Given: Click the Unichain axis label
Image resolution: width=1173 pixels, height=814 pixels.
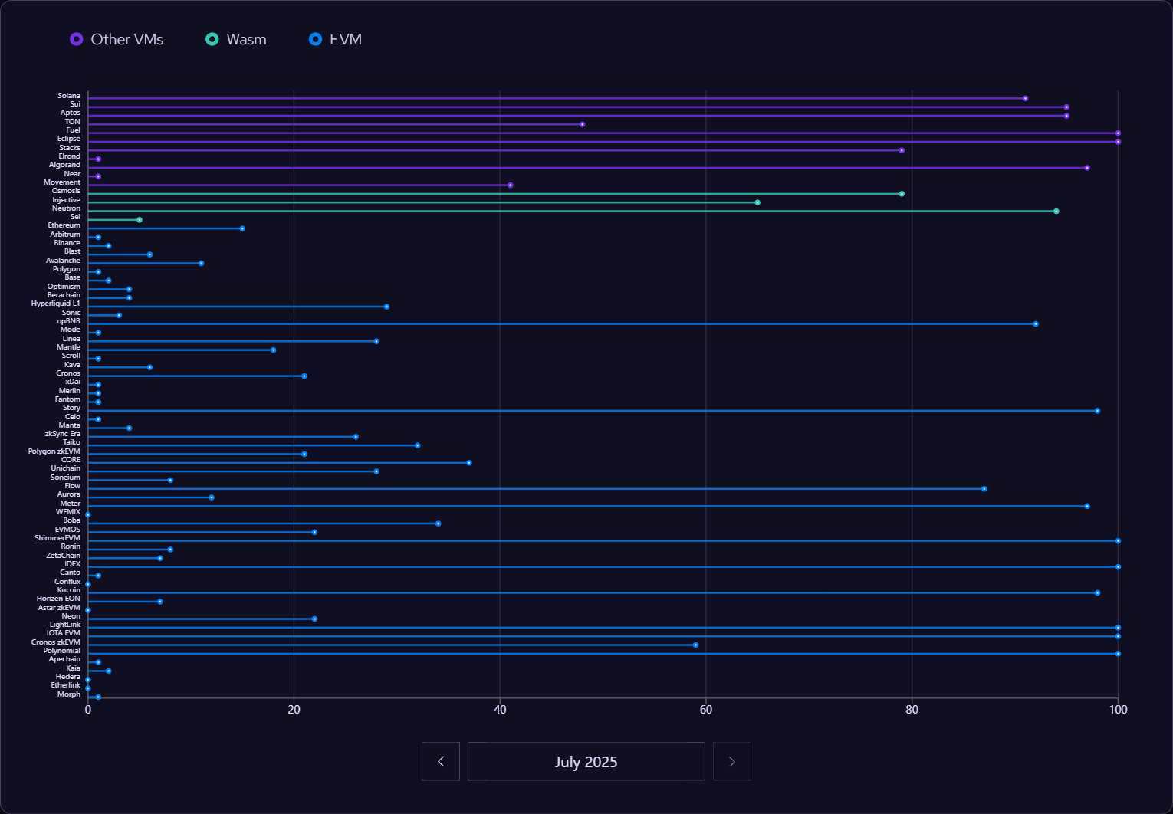Looking at the screenshot, I should [66, 468].
